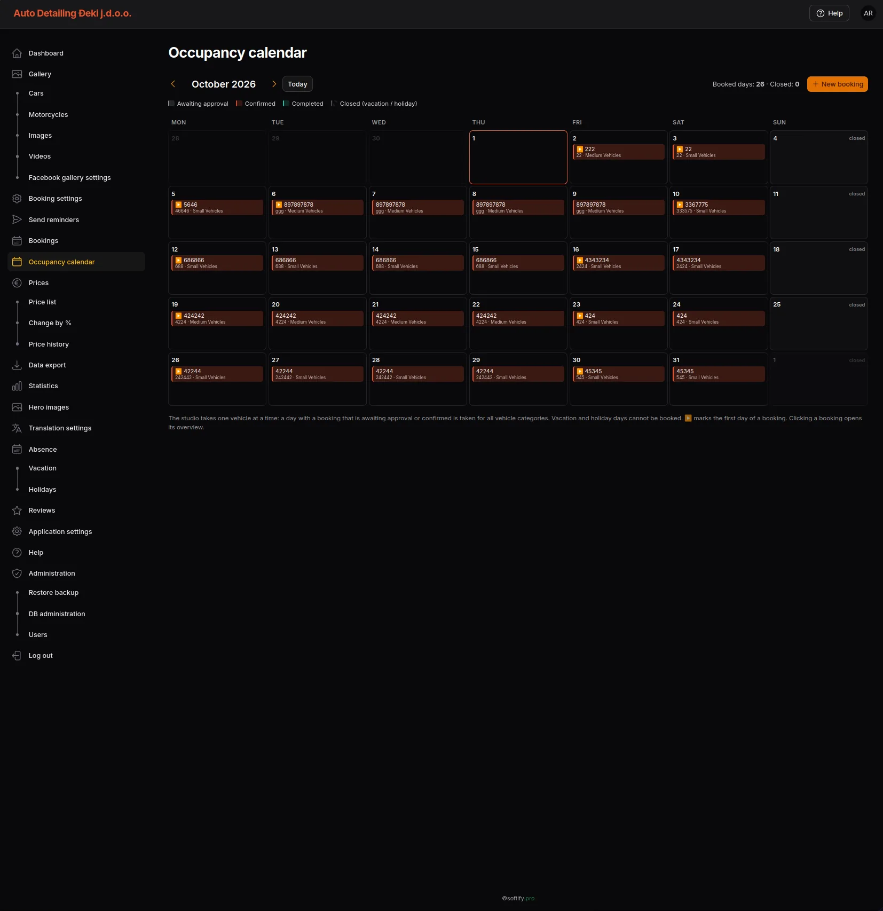
Task: Go to previous month with left chevron
Action: (173, 84)
